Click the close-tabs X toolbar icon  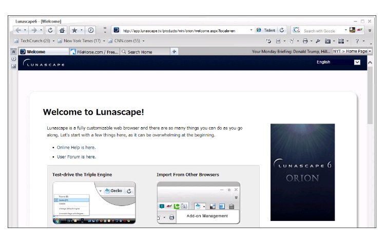pyautogui.click(x=328, y=41)
